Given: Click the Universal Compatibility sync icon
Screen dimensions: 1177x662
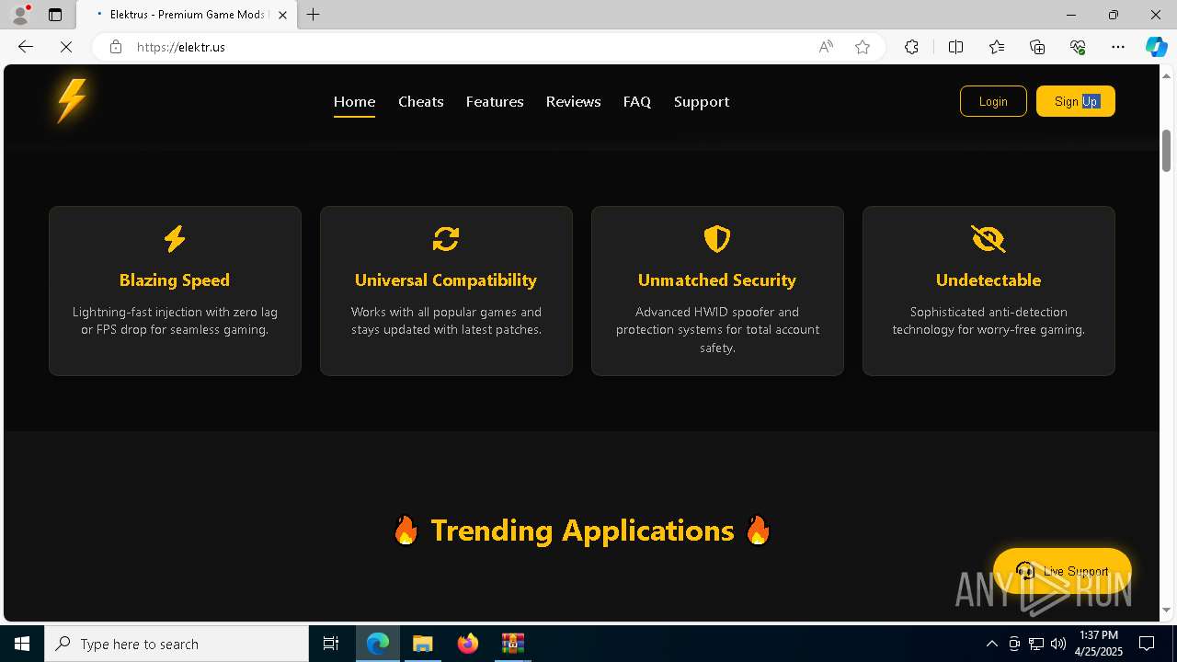Looking at the screenshot, I should pos(446,239).
